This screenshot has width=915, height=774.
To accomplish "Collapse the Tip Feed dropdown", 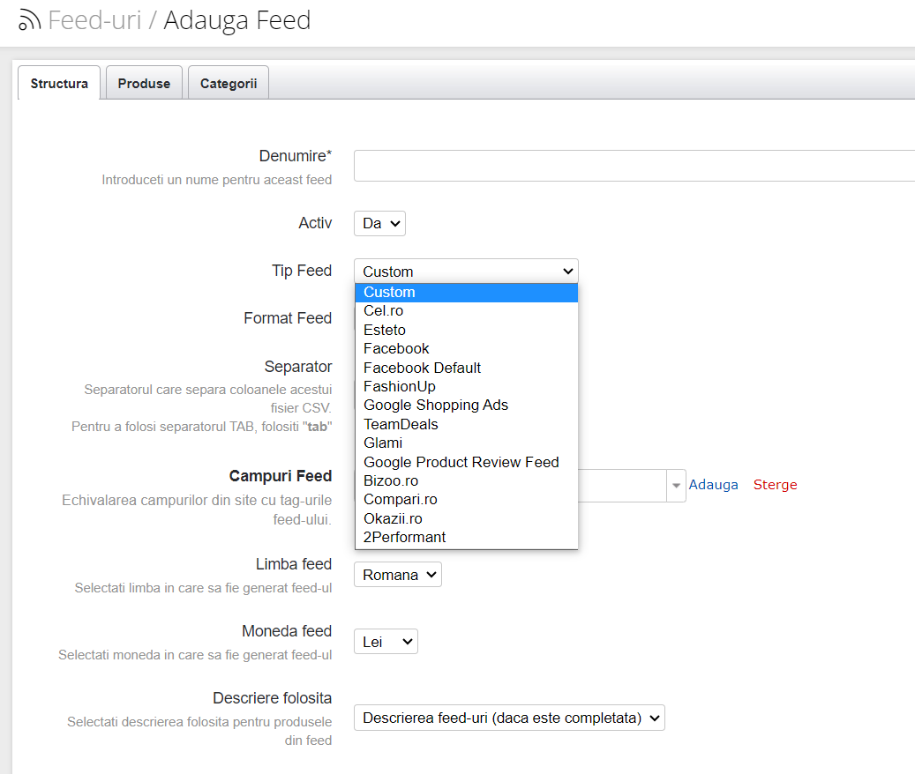I will tap(466, 272).
